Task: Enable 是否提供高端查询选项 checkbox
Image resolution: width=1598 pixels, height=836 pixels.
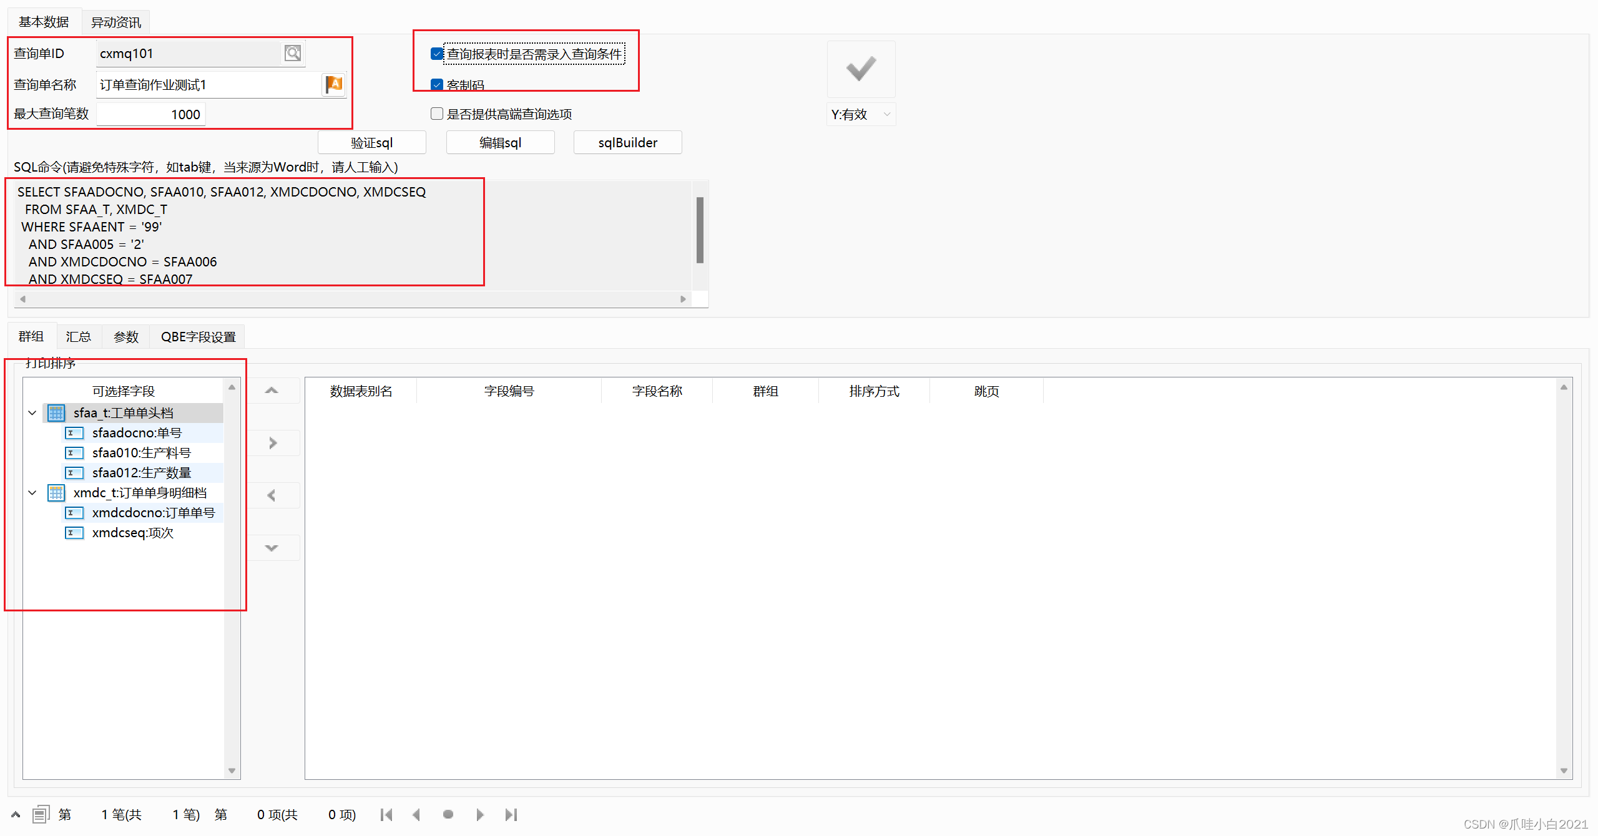Action: [437, 114]
